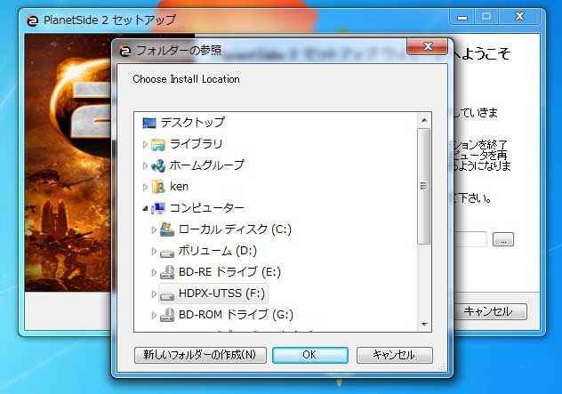Click キャンセル in the PlanetSide 2 setup window
The height and width of the screenshot is (394, 562).
coord(490,311)
